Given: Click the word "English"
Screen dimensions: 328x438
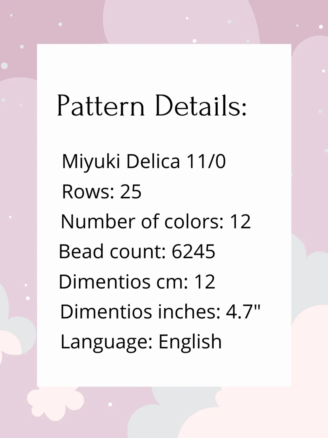Looking at the screenshot, I should tap(190, 342).
